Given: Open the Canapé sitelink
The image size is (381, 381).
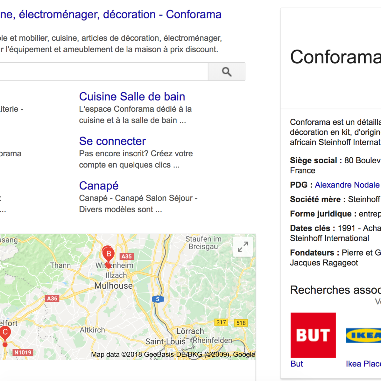Looking at the screenshot, I should (x=99, y=186).
